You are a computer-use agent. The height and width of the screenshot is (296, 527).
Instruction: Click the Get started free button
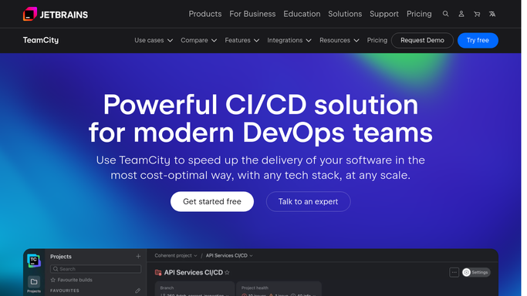click(212, 201)
